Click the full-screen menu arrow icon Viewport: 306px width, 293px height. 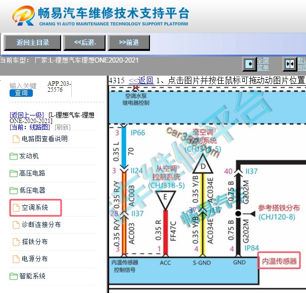(x=249, y=64)
